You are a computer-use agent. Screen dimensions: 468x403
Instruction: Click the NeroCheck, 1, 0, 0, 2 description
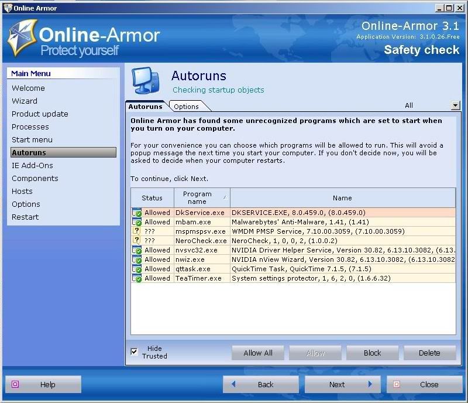(284, 241)
